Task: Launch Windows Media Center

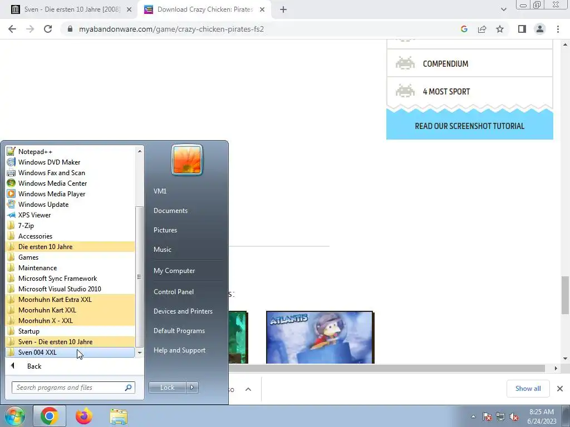Action: click(70, 183)
